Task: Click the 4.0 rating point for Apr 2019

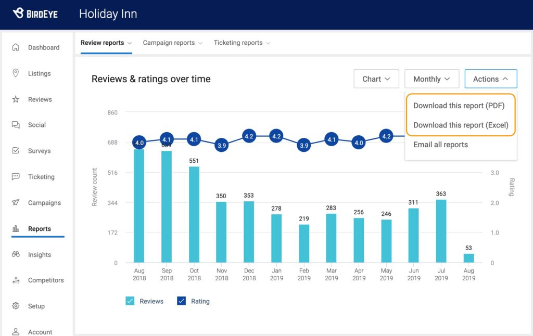Action: 359,143
